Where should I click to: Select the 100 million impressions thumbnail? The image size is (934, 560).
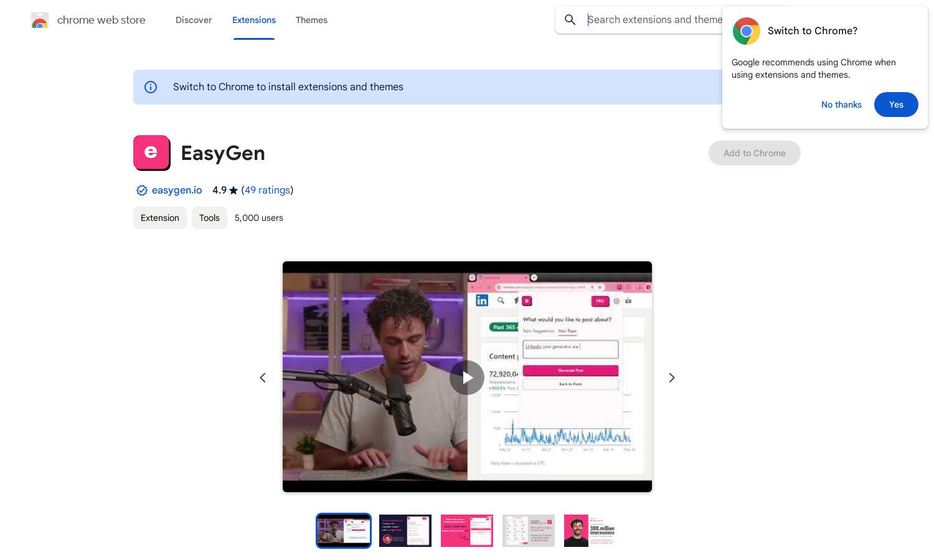[590, 531]
